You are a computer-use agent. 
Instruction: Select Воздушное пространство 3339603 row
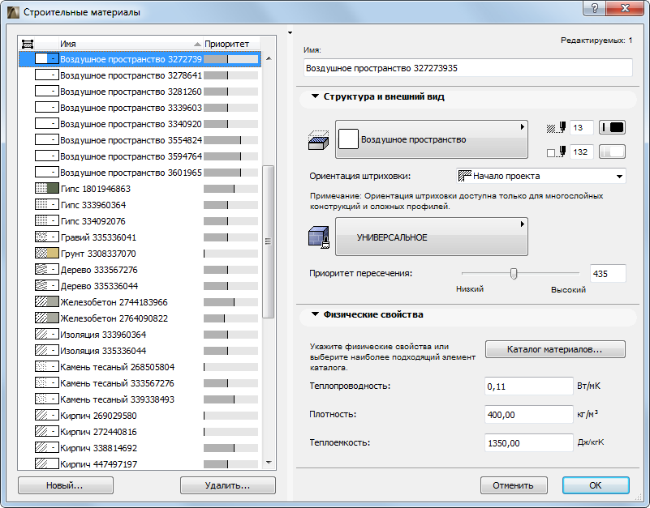[140, 108]
